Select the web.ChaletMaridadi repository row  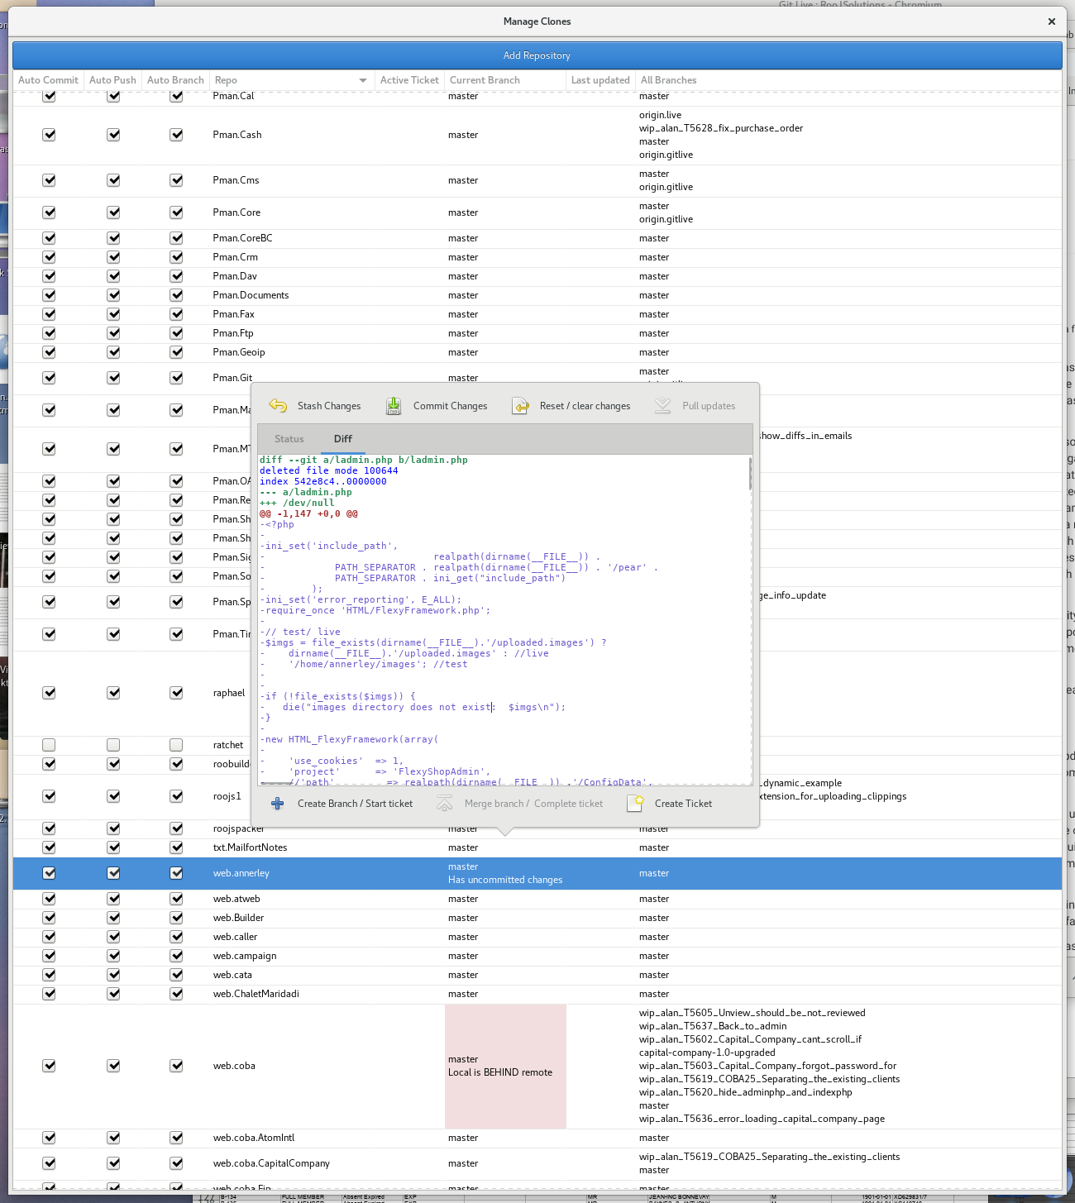tap(256, 994)
